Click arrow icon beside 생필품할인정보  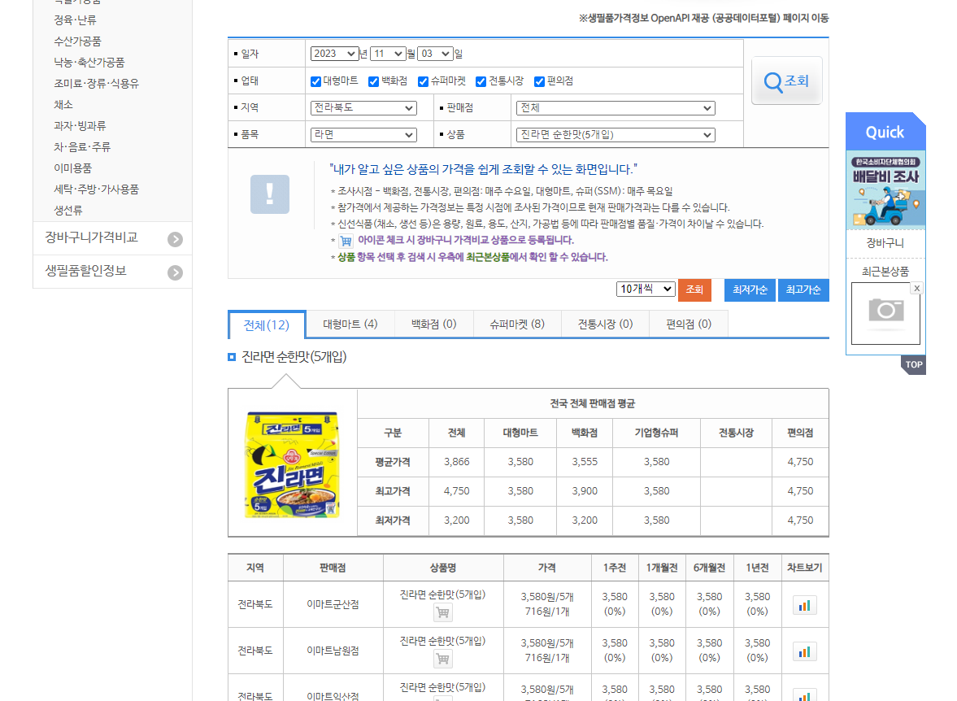[175, 272]
